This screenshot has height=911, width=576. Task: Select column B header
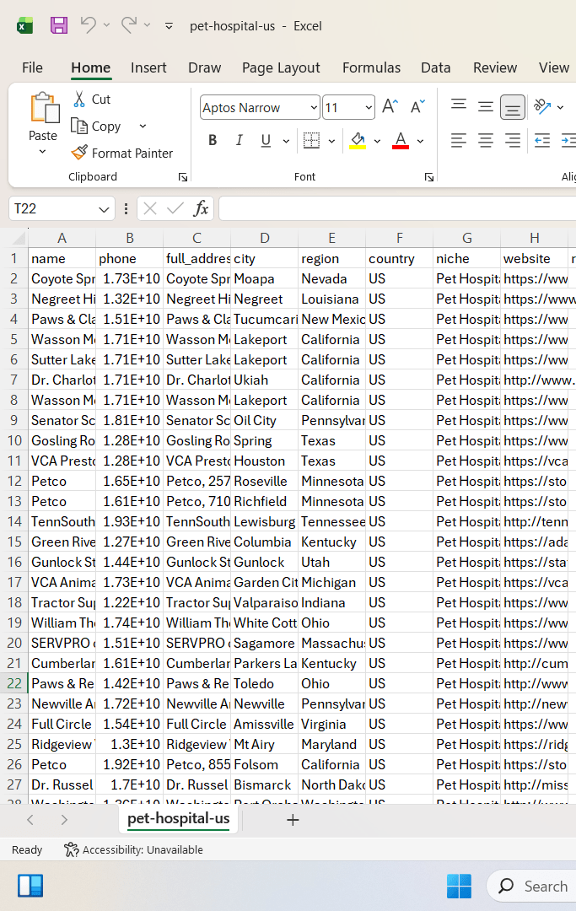[130, 238]
